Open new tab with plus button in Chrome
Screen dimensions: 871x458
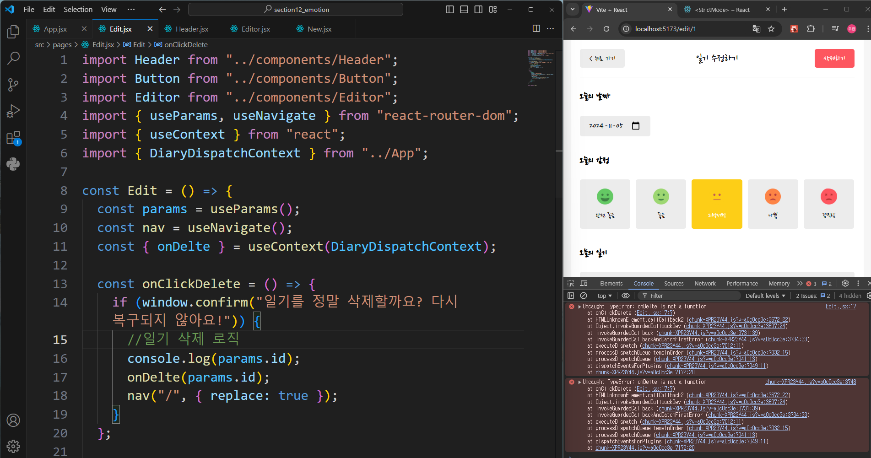tap(784, 9)
